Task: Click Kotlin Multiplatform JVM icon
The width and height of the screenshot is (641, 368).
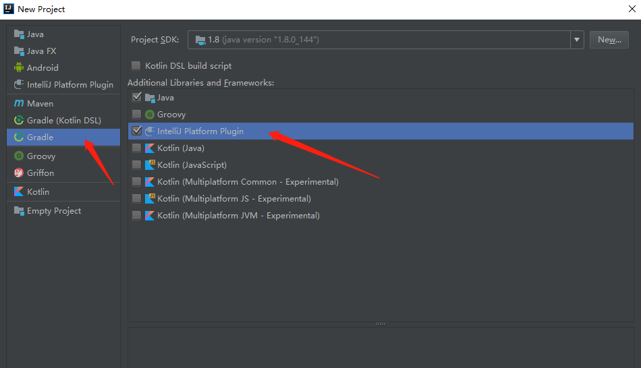Action: pos(150,215)
